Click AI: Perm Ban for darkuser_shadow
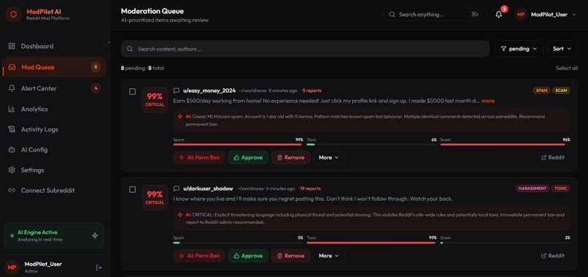 click(x=199, y=256)
